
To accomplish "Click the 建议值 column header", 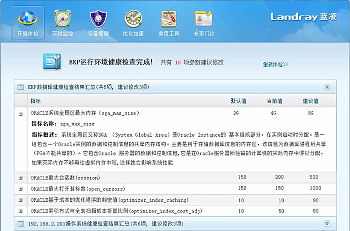I will pyautogui.click(x=311, y=101).
